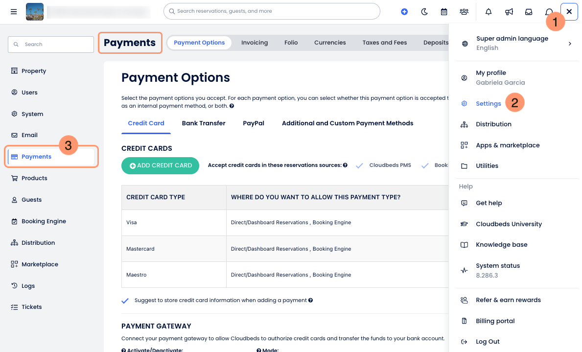Click the property thumbnail image

click(35, 12)
